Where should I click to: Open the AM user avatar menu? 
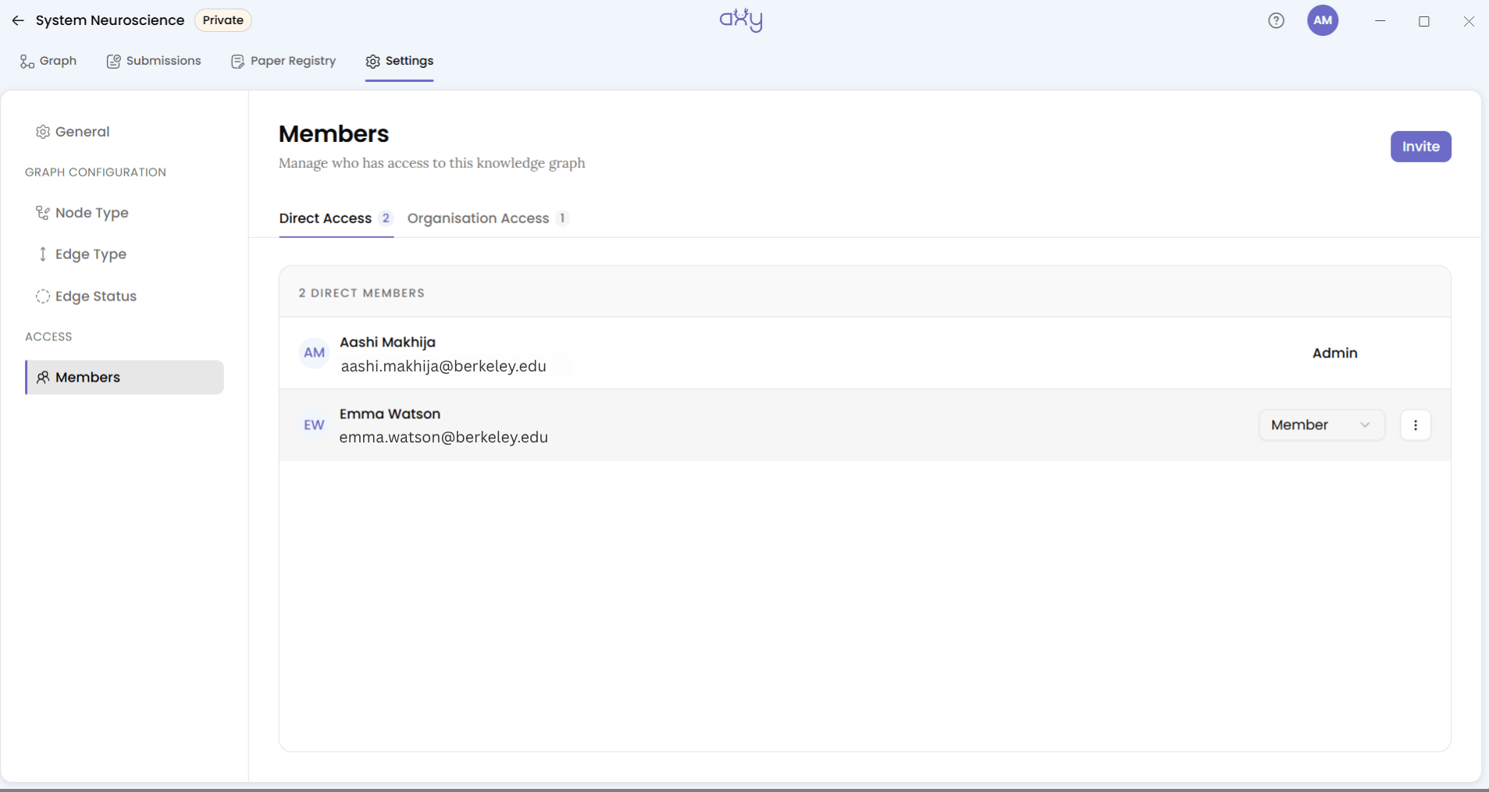[1323, 20]
